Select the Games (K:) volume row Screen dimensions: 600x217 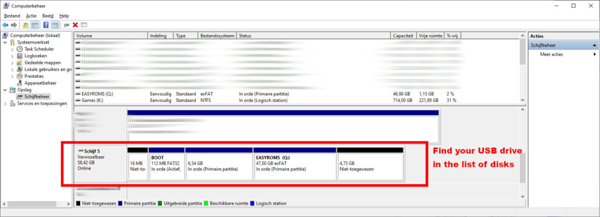pos(268,101)
